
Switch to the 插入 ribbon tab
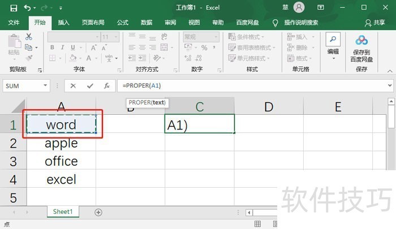coord(63,23)
